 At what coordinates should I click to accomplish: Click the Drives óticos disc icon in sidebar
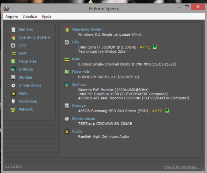click(x=13, y=85)
